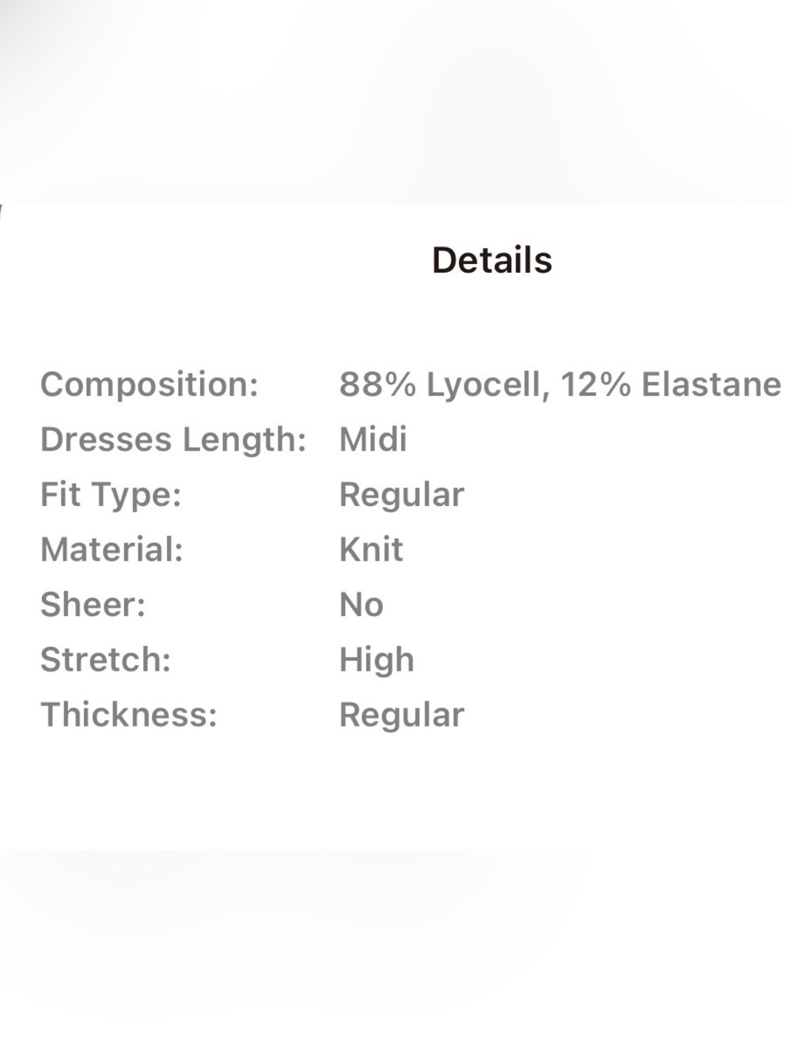Click the No value beside Sheer
This screenshot has width=791, height=1054.
[361, 605]
